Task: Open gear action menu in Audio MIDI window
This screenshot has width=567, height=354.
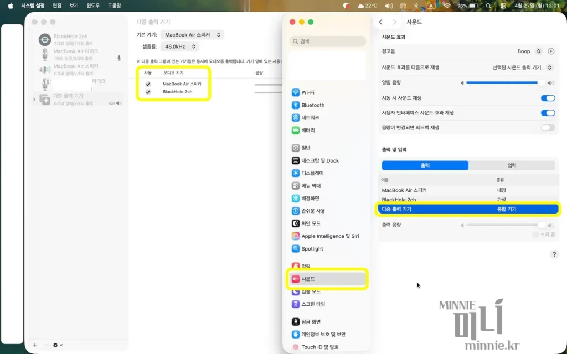Action: (x=58, y=345)
